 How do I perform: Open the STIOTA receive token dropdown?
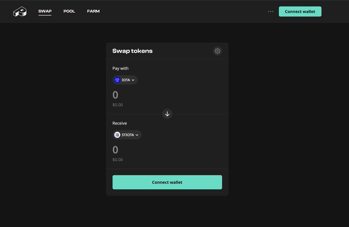click(127, 135)
